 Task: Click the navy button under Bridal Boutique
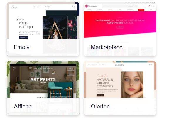(23, 37)
